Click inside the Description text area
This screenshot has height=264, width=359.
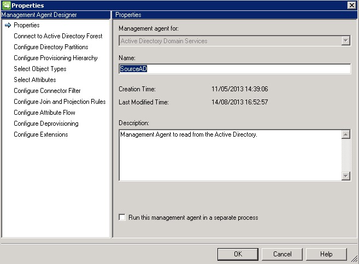pos(230,155)
